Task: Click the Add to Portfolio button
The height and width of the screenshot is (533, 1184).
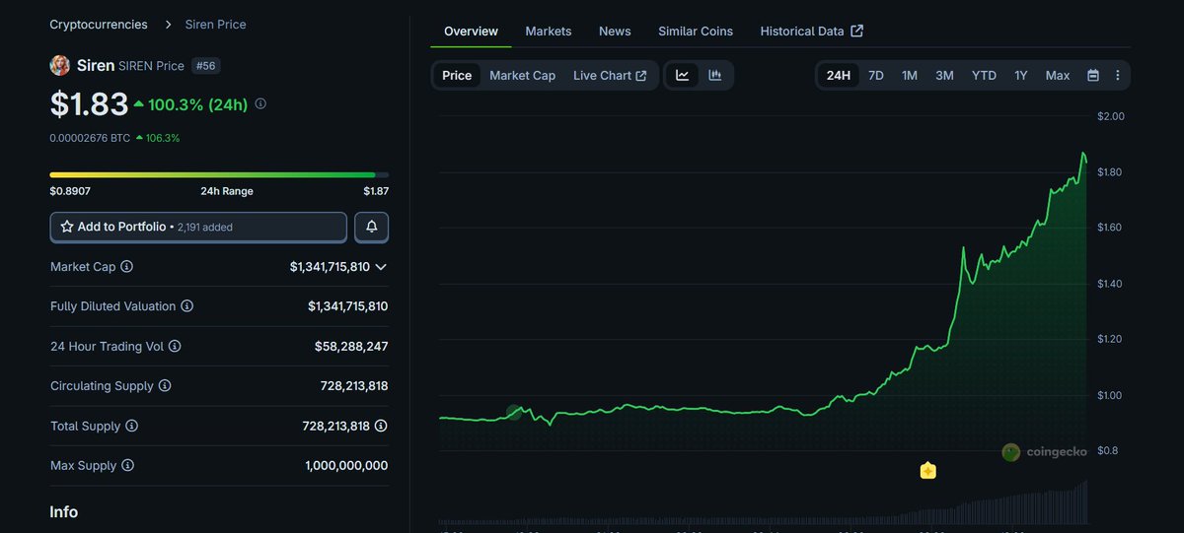Action: click(198, 227)
